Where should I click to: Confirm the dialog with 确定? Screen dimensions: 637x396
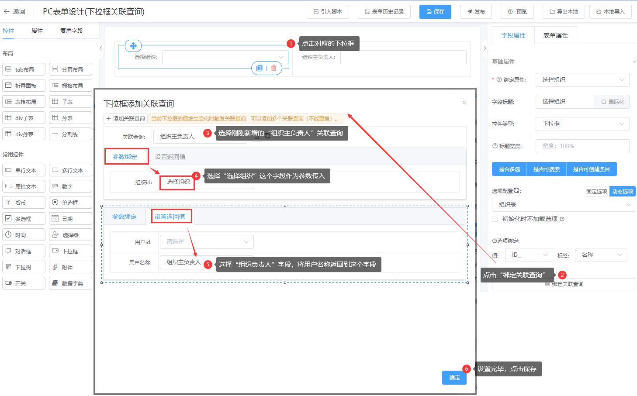454,378
